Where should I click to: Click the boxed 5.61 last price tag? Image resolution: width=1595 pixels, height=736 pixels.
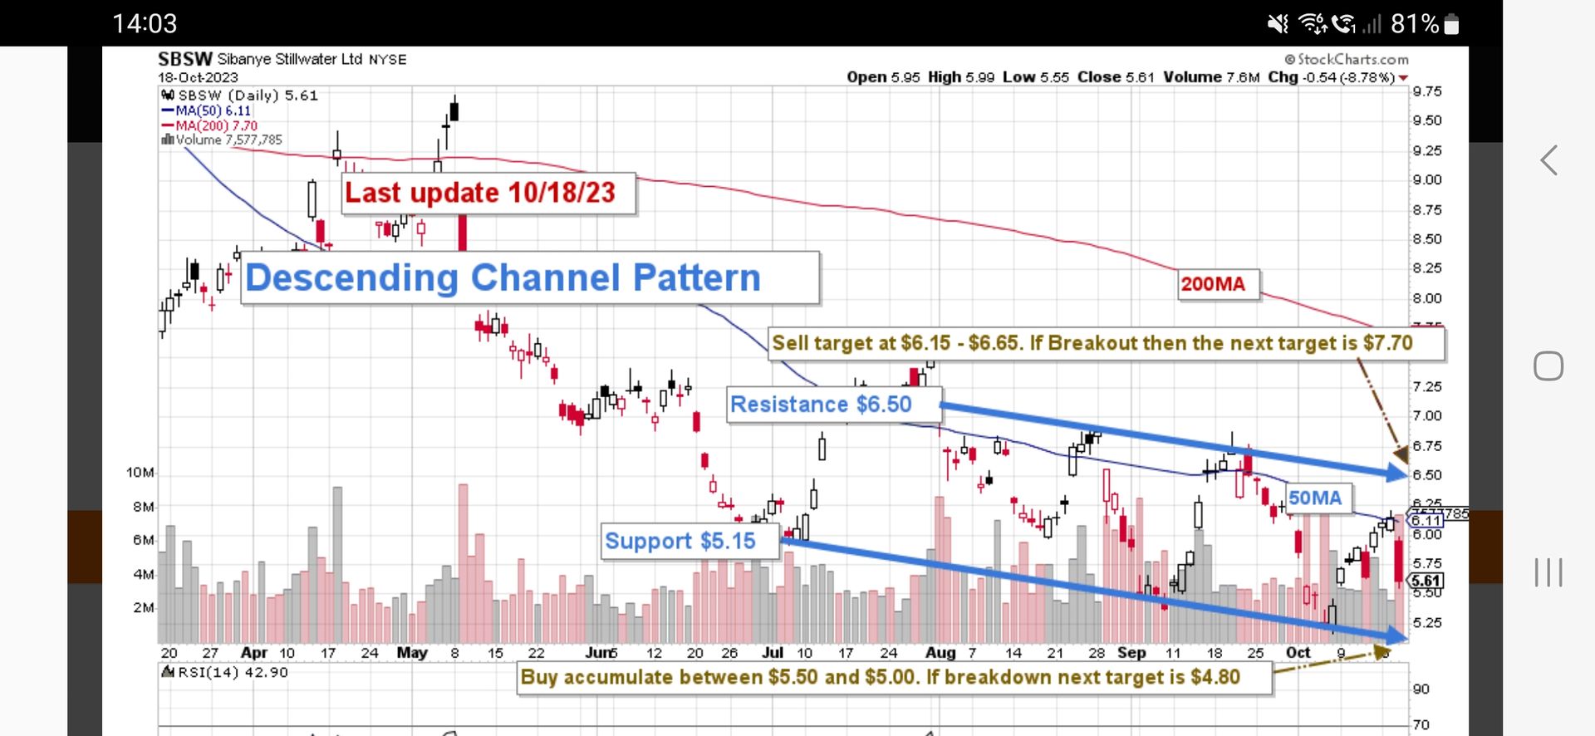pyautogui.click(x=1426, y=581)
